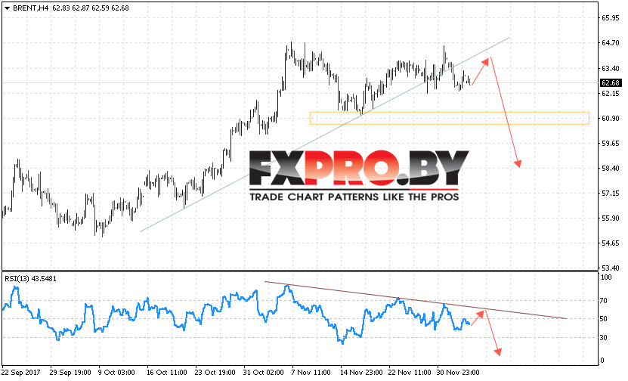This screenshot has width=628, height=381.
Task: Click the 65.95 price axis label
Action: pos(611,18)
